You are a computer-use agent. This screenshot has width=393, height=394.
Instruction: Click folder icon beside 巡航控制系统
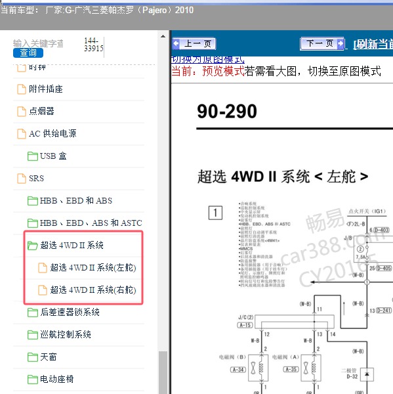33,335
